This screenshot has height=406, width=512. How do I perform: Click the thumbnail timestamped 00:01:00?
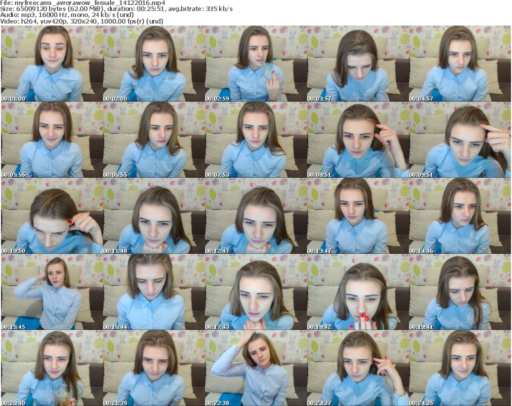tap(51, 64)
